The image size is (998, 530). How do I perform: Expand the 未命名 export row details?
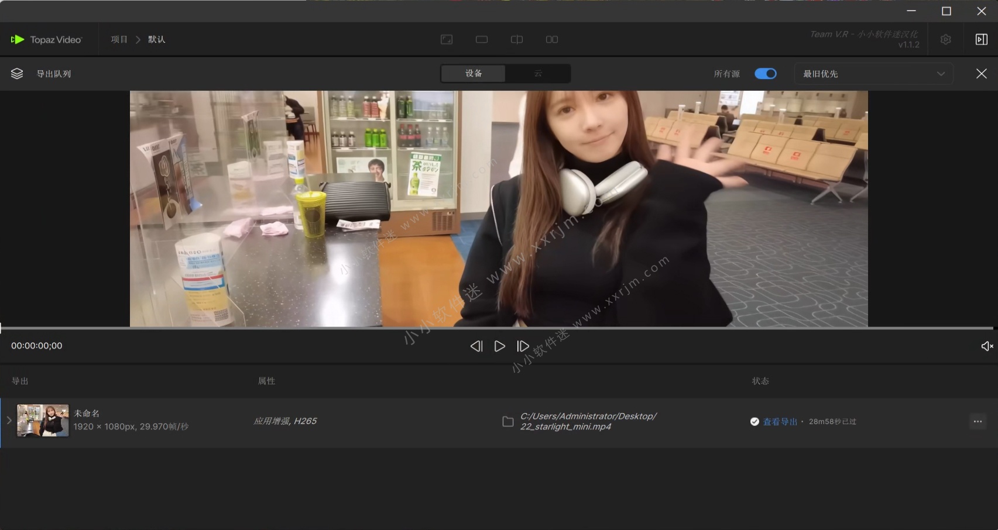pyautogui.click(x=9, y=420)
